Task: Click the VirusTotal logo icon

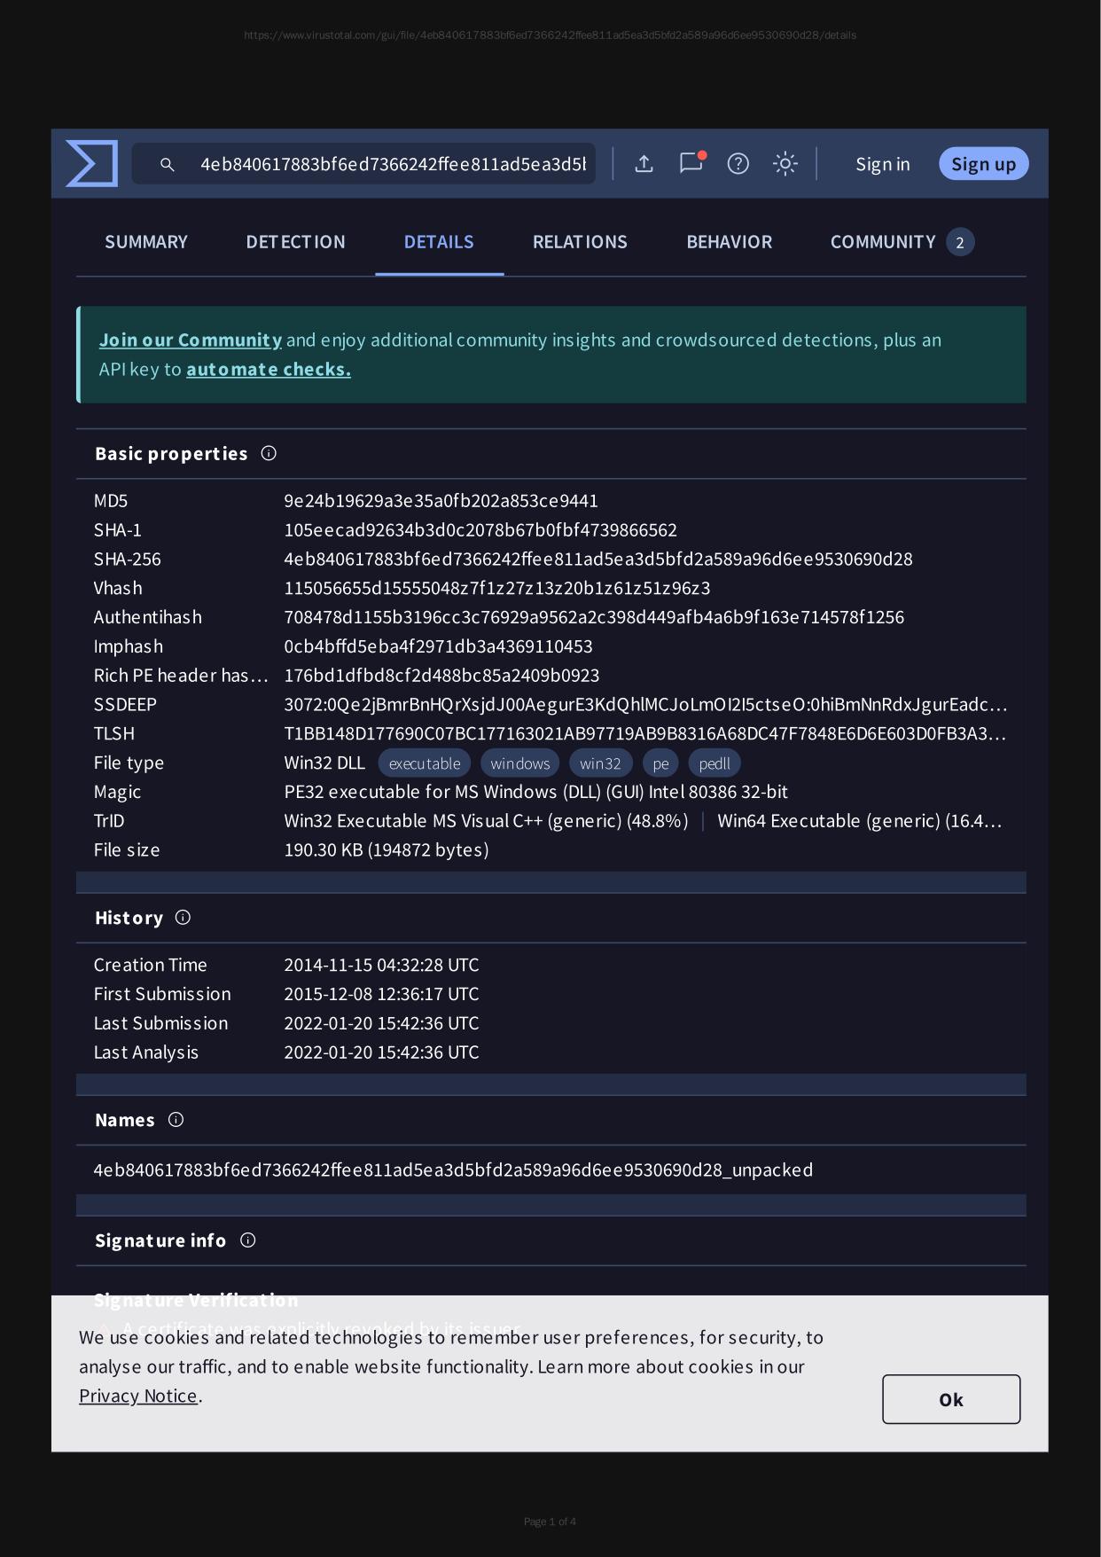Action: [x=91, y=164]
